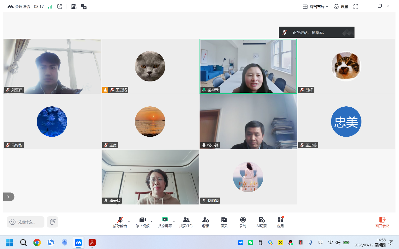Click the share-out arrow icon in title bar
The image size is (399, 249).
60,7
